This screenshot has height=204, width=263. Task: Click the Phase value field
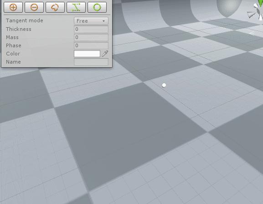91,45
